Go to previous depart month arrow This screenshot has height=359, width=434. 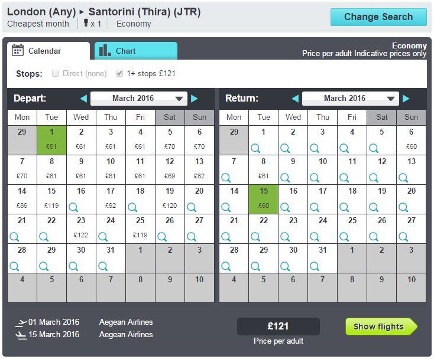pyautogui.click(x=83, y=99)
